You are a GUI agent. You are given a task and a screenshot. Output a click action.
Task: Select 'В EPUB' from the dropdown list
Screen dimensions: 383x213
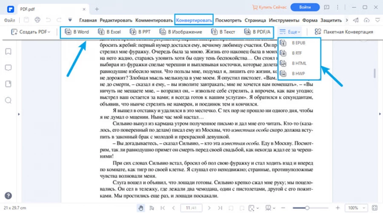click(298, 43)
